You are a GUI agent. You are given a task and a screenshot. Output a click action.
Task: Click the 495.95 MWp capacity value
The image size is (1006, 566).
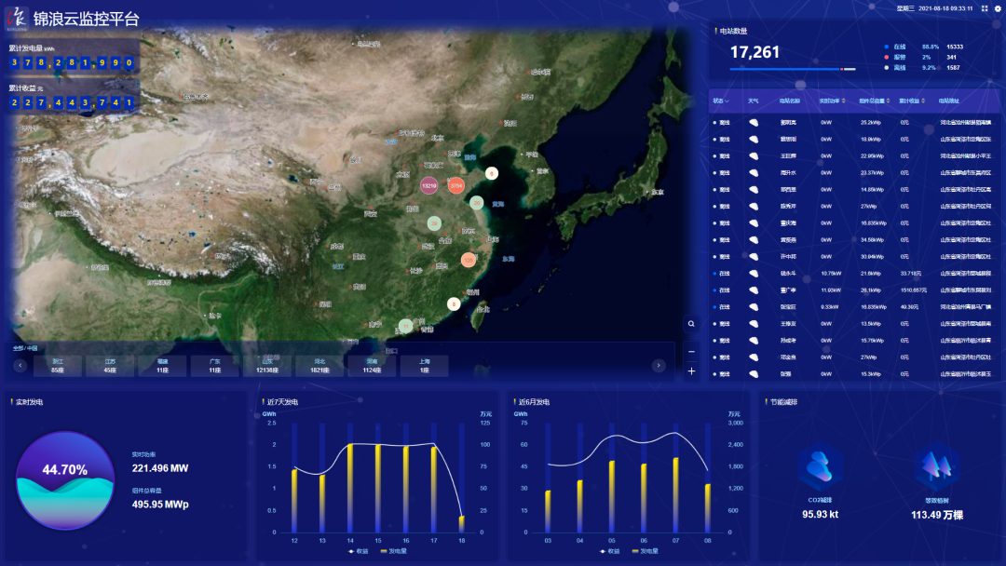160,505
